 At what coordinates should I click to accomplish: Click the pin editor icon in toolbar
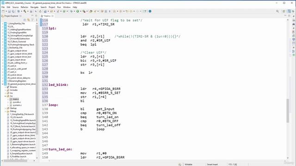[x=145, y=11]
